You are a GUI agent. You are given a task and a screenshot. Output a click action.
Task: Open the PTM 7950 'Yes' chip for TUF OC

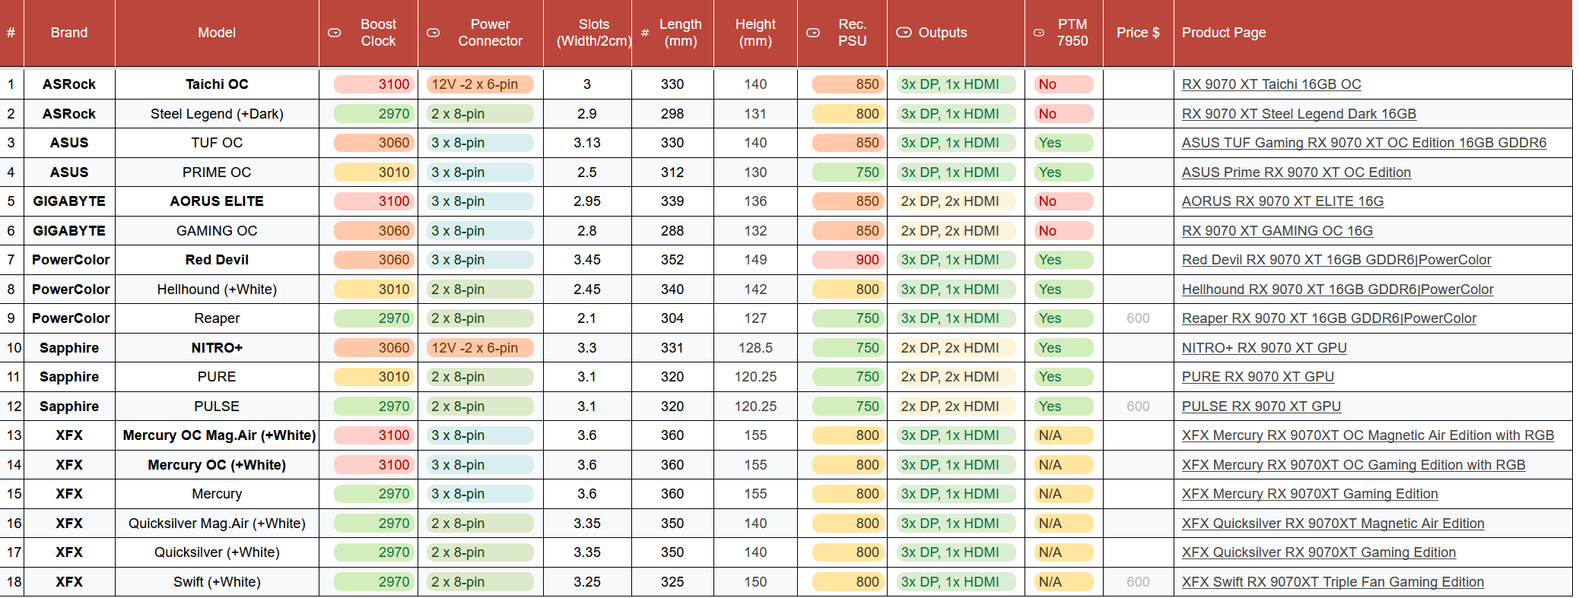tap(1063, 143)
